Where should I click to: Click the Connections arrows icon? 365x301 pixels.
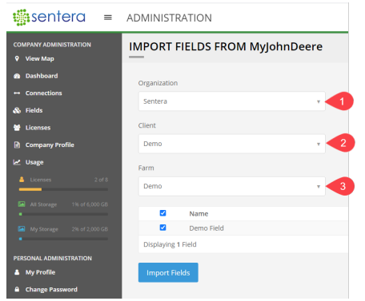[x=17, y=93]
